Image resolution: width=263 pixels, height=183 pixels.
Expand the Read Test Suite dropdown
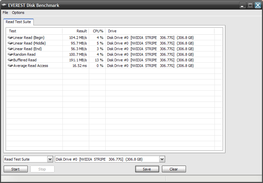coord(50,159)
